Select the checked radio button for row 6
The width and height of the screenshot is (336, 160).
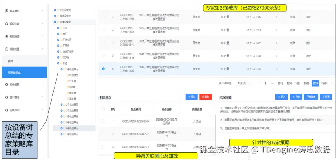click(x=103, y=69)
